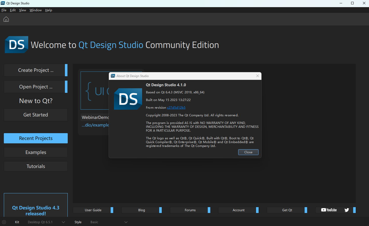Click the Get Qt button
Viewport: 369px width, 226px height.
[x=287, y=210]
